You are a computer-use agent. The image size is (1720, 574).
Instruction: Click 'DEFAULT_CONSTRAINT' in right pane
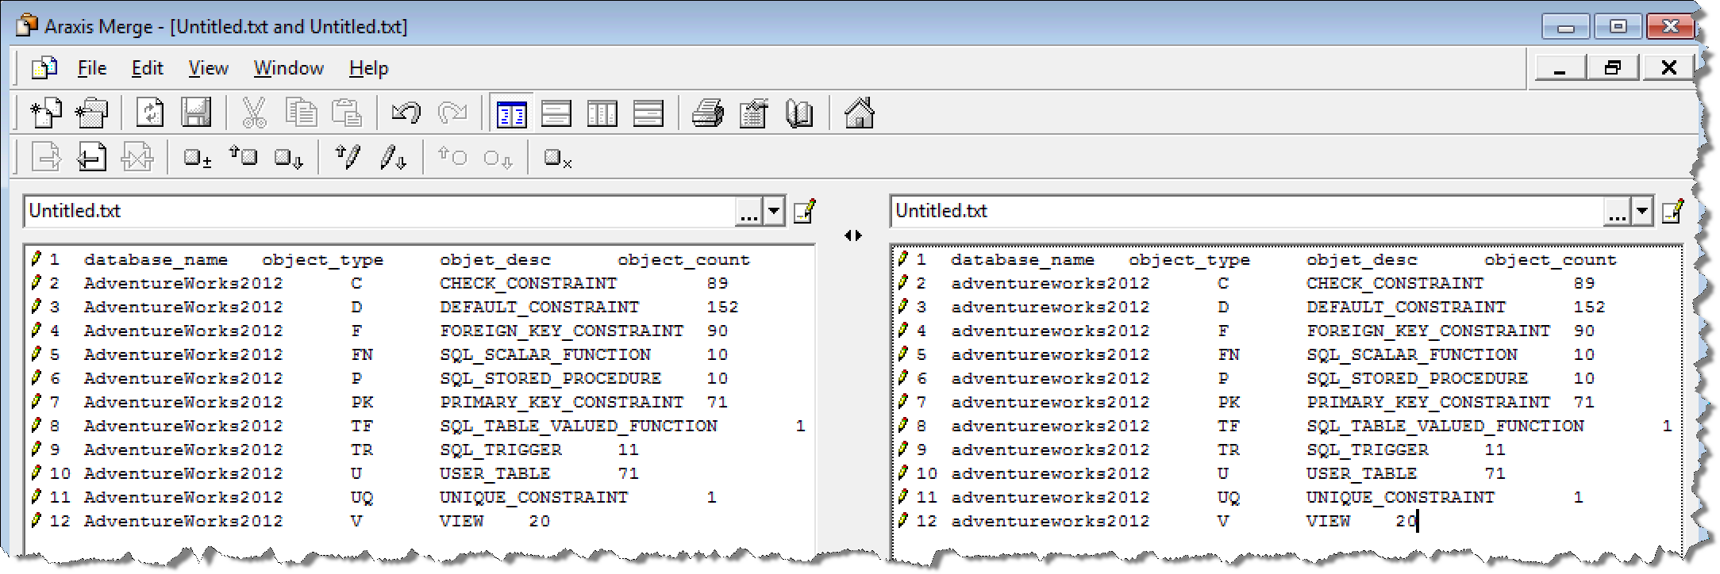pos(1406,308)
